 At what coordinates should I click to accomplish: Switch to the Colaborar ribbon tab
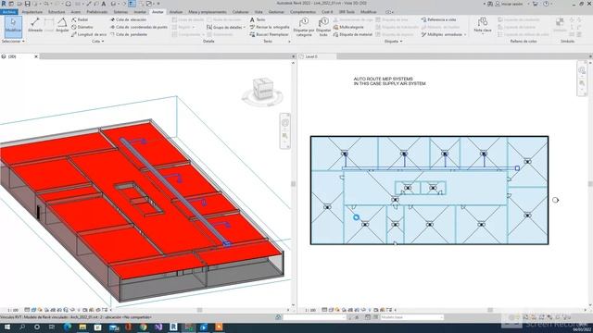click(x=241, y=12)
